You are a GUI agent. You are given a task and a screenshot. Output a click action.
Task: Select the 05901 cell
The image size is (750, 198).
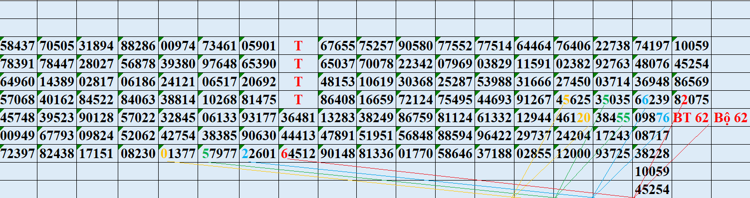coord(258,46)
